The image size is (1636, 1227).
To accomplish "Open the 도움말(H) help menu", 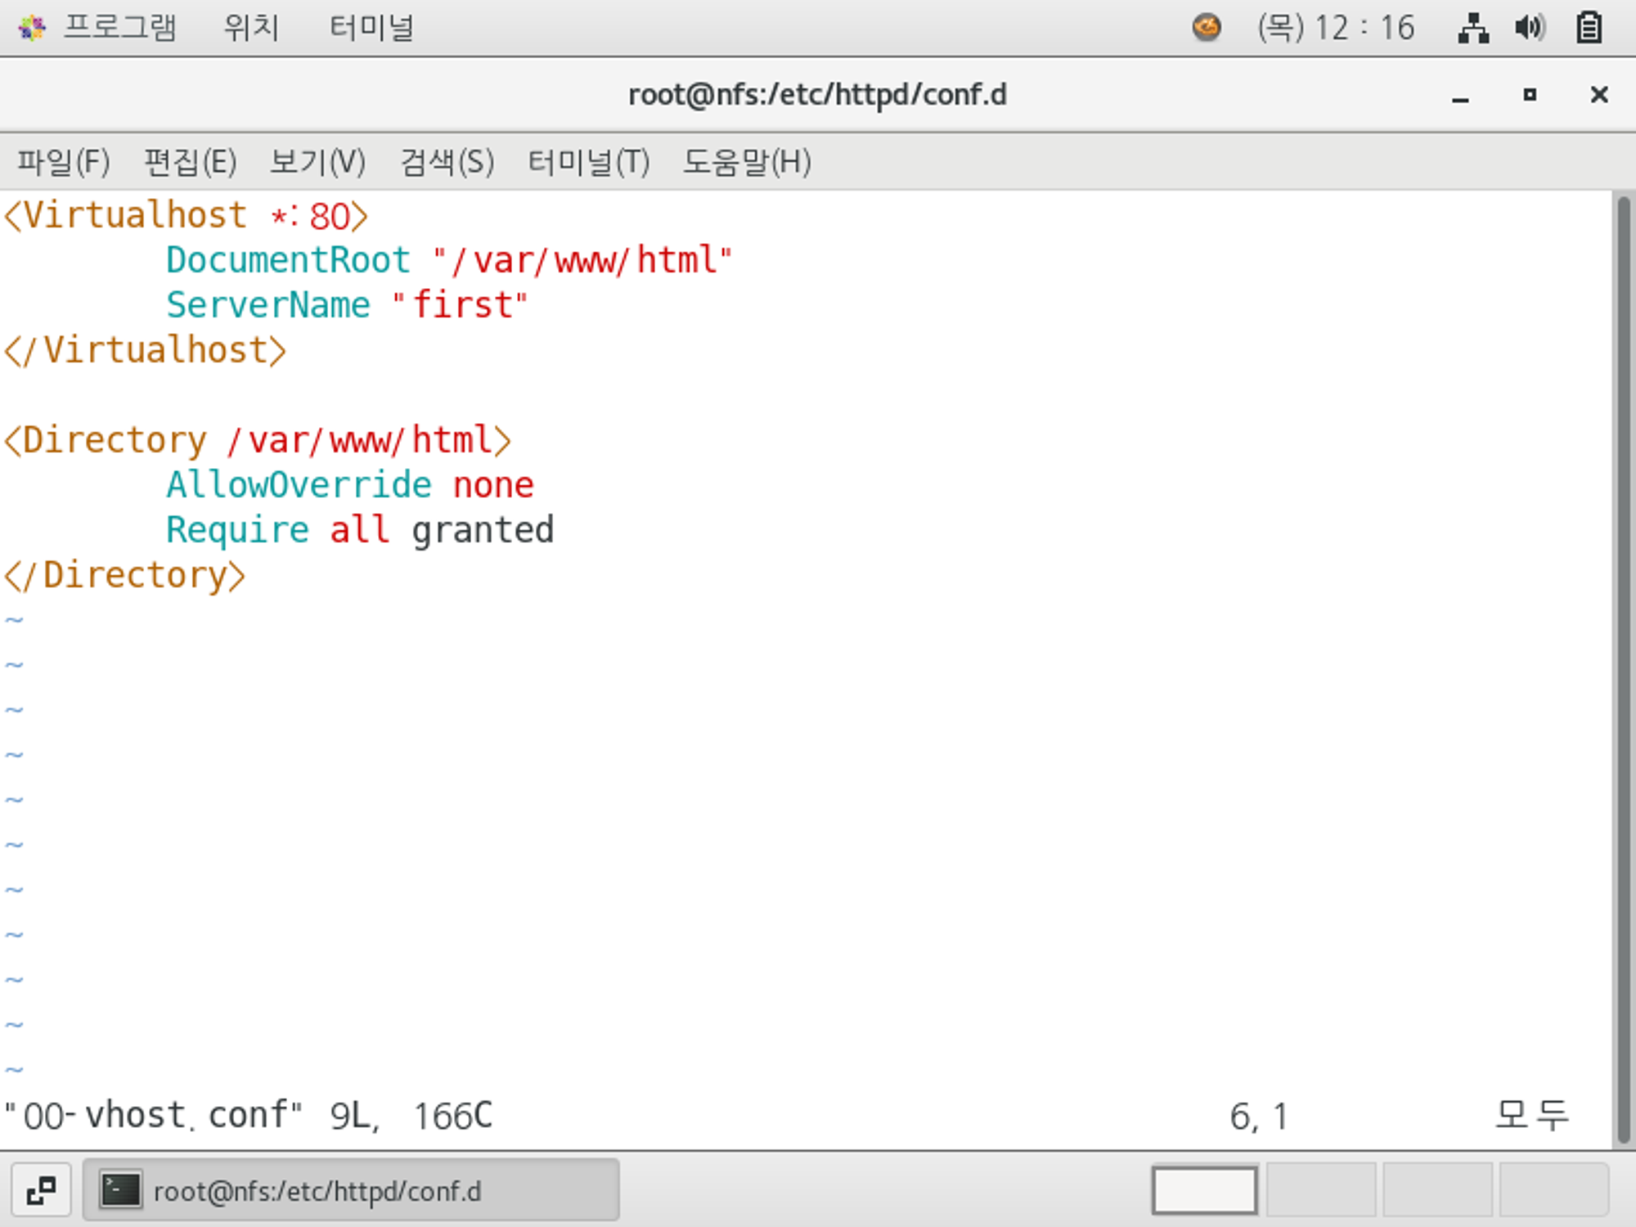I will [746, 162].
